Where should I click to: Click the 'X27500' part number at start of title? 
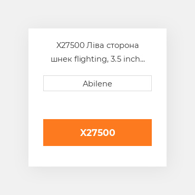click(71, 45)
